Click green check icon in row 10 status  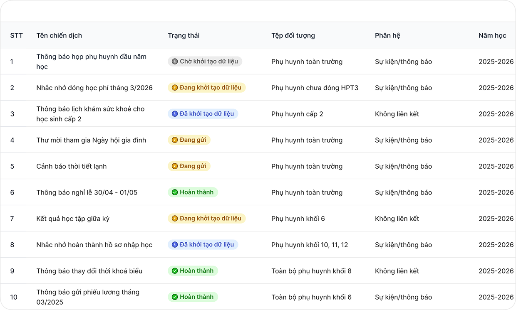click(175, 297)
